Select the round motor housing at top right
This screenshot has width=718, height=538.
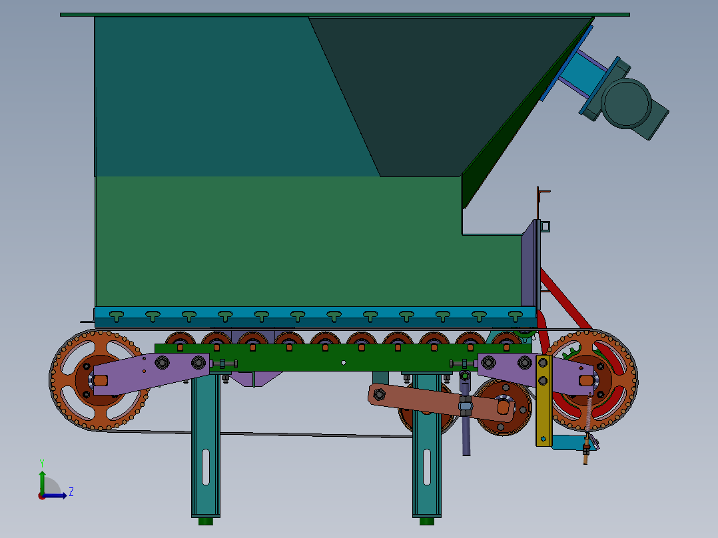[626, 103]
